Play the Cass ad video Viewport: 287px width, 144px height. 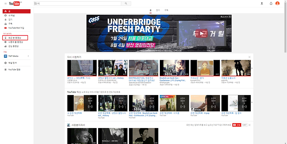tap(201, 33)
